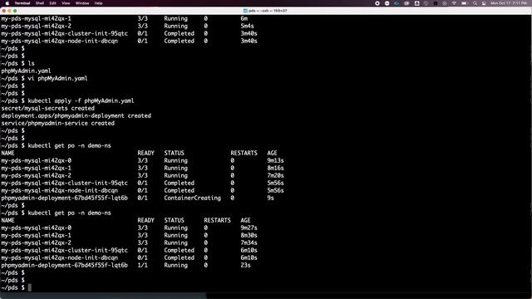The width and height of the screenshot is (532, 299).
Task: Open the Terminal application menu
Action: [x=22, y=3]
